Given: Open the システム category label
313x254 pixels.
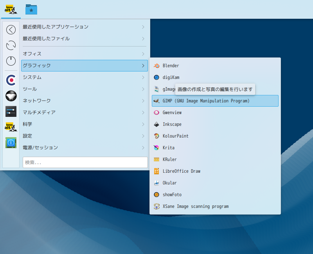Looking at the screenshot, I should [32, 77].
